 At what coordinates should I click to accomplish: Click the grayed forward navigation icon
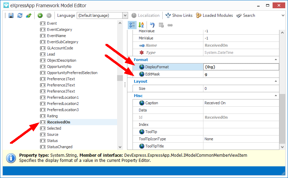[49, 15]
